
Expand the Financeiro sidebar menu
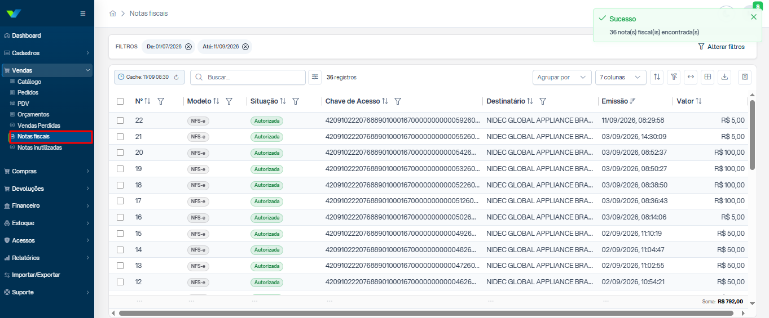point(47,205)
